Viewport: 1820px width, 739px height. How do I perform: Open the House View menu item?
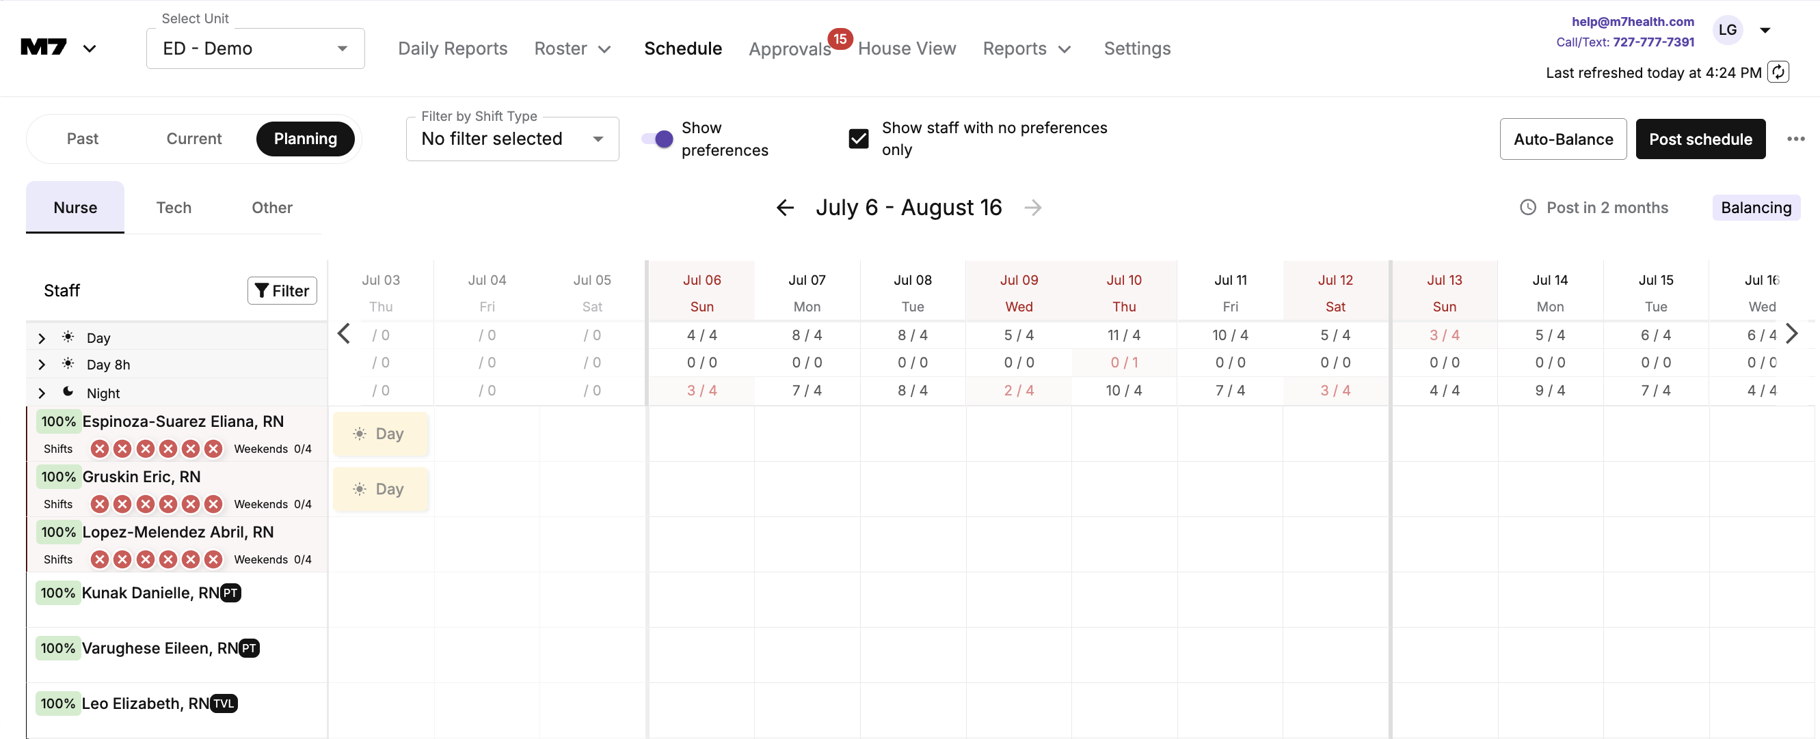coord(907,48)
